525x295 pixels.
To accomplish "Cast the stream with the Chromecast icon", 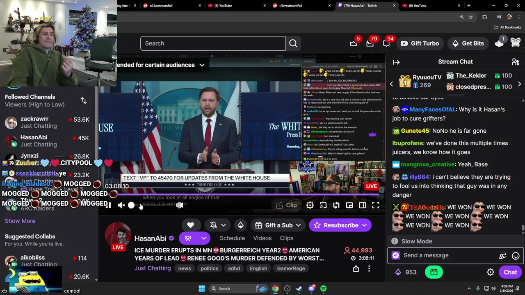I will pyautogui.click(x=323, y=205).
